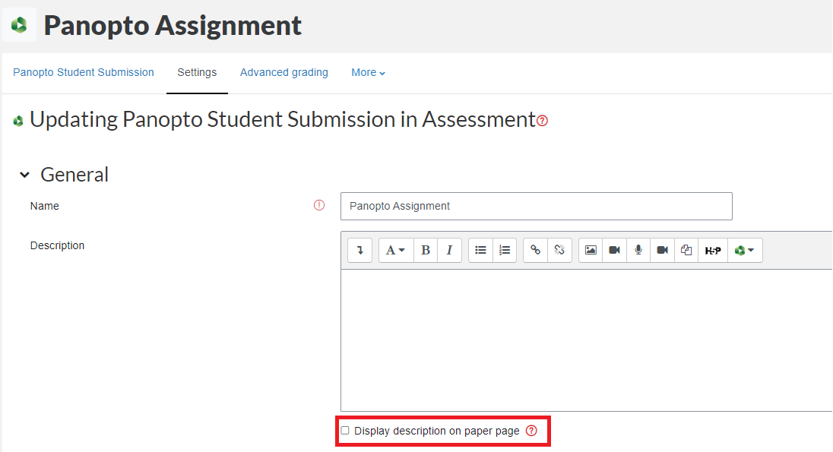Open help for Display description option
Image resolution: width=833 pixels, height=452 pixels.
(532, 431)
